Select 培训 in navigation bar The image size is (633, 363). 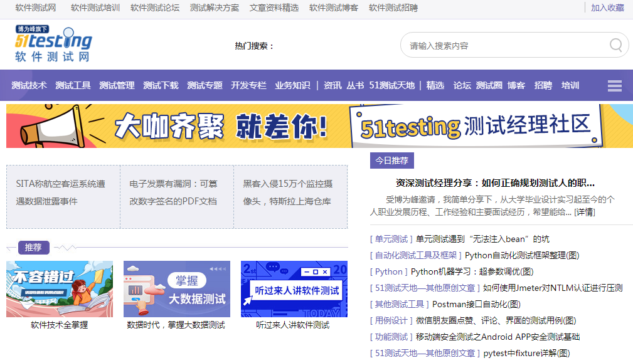click(570, 85)
